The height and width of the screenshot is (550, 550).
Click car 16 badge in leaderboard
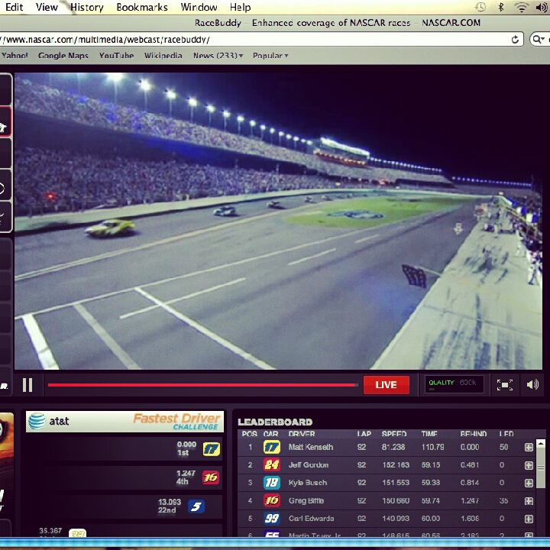(x=271, y=500)
